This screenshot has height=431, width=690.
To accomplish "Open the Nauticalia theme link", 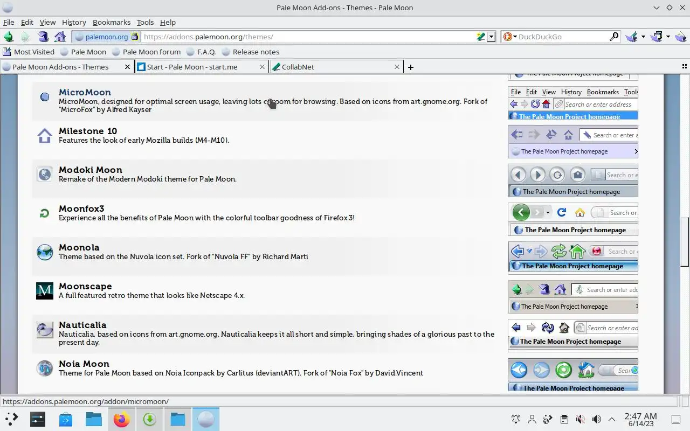I will 82,325.
